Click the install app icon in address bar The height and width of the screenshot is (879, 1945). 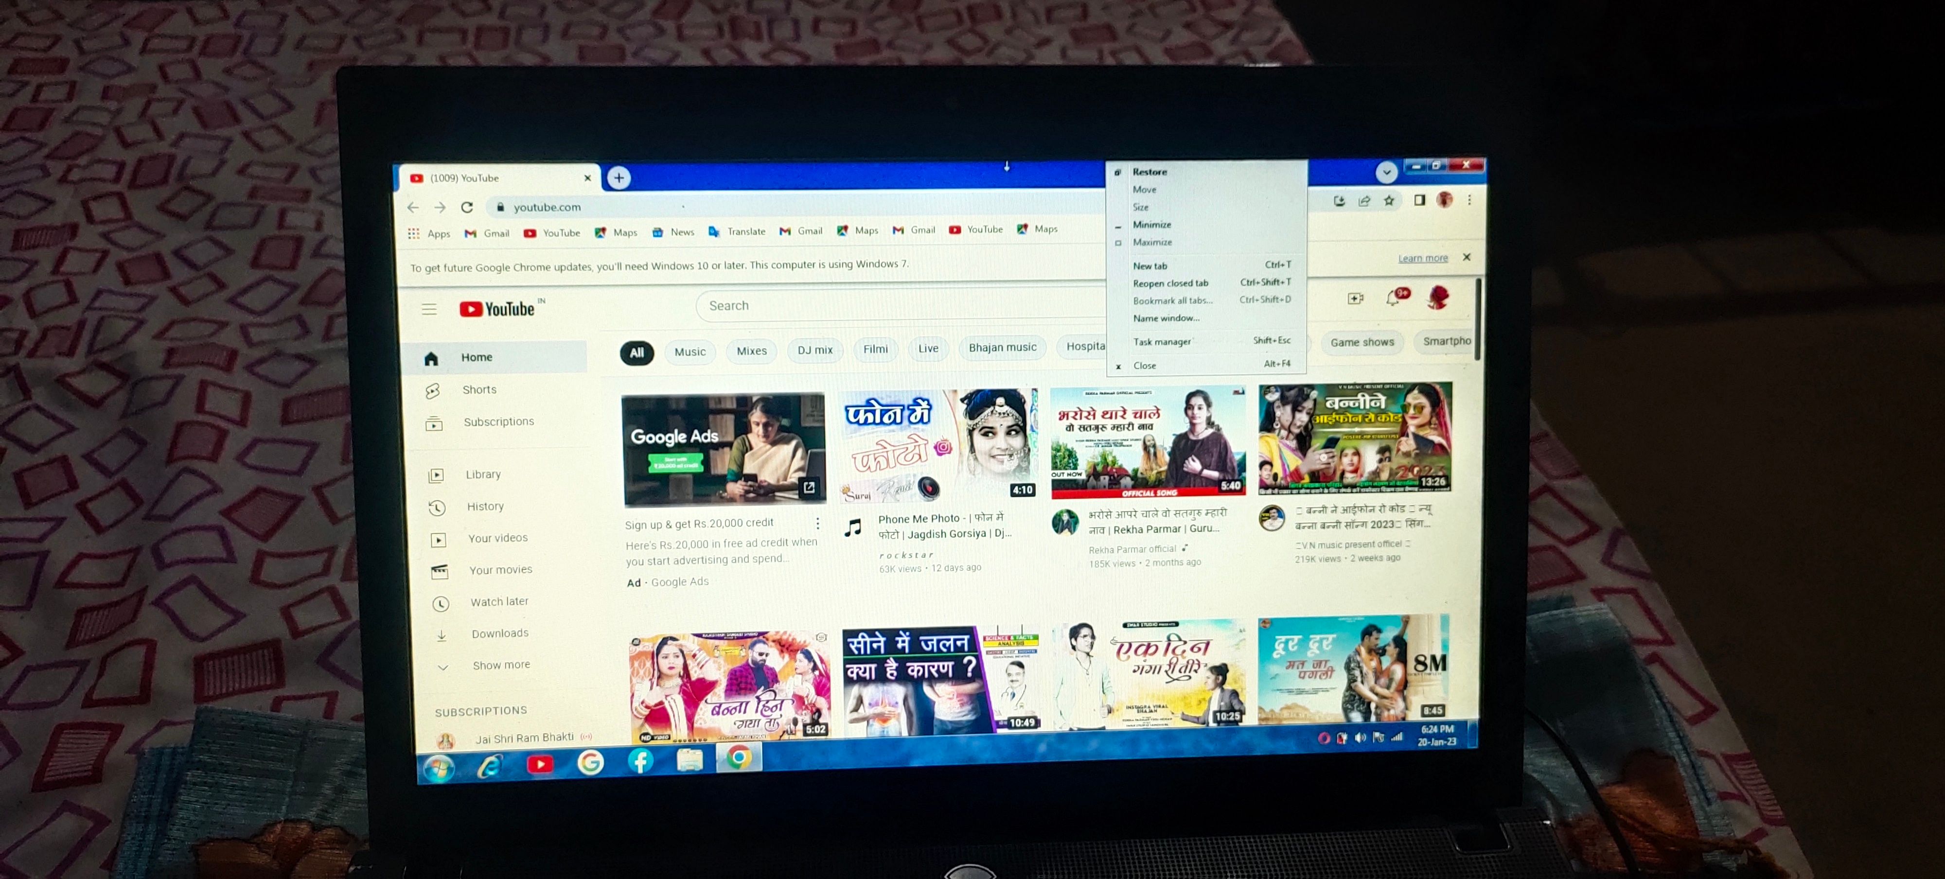click(x=1340, y=201)
